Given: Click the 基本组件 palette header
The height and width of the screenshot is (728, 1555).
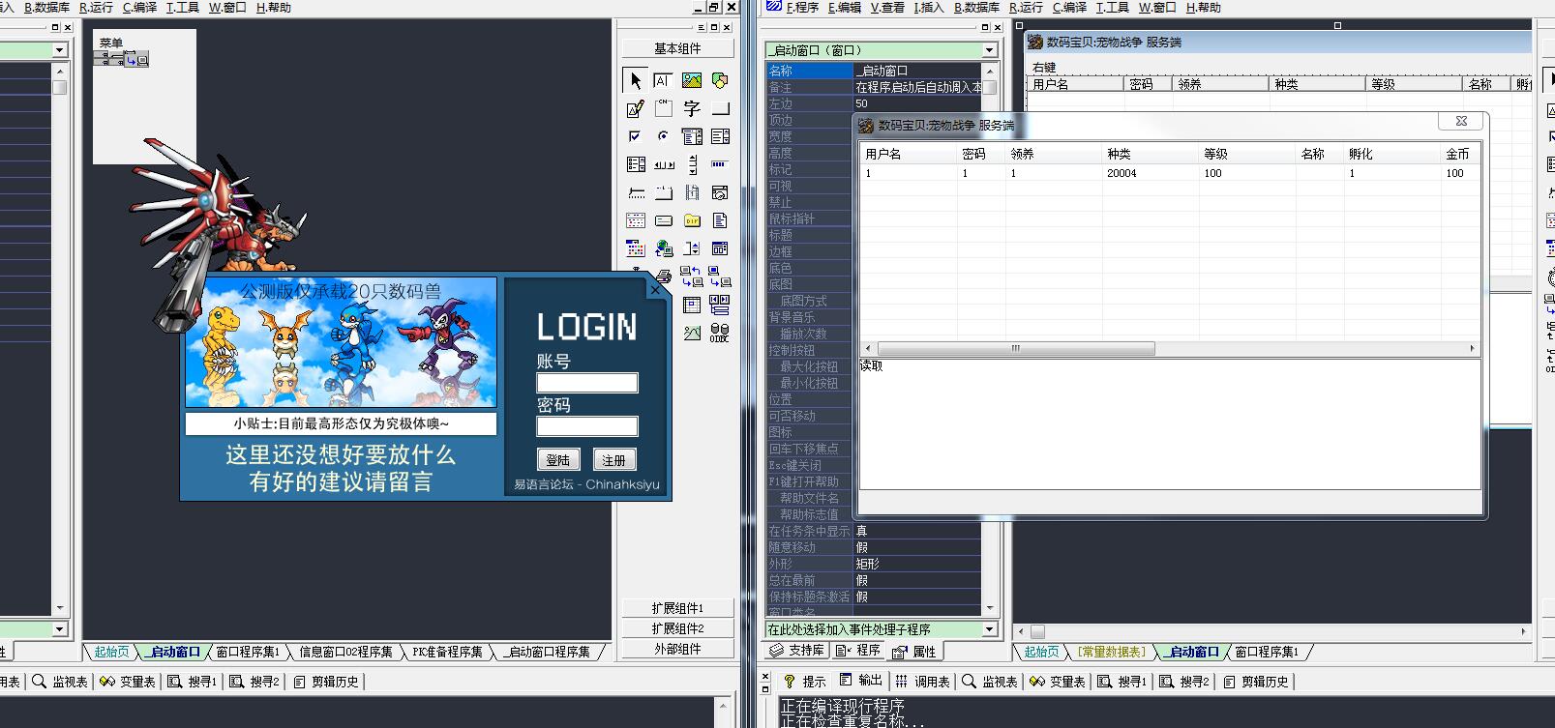Looking at the screenshot, I should coord(677,48).
